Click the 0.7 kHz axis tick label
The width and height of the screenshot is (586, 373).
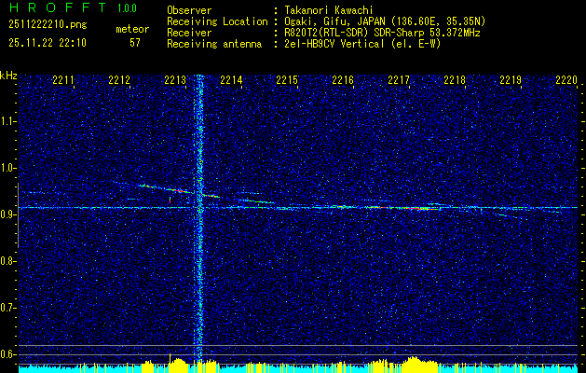[7, 308]
